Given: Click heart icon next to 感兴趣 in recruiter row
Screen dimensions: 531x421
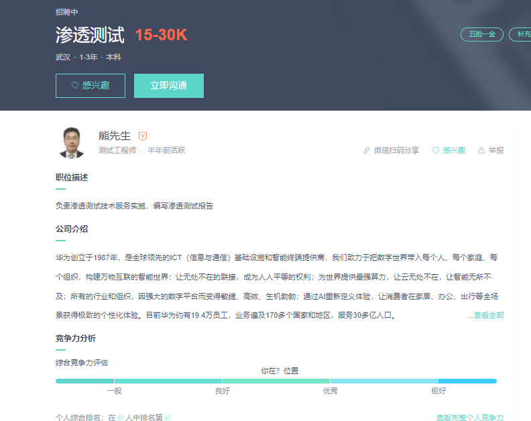Looking at the screenshot, I should [x=436, y=150].
